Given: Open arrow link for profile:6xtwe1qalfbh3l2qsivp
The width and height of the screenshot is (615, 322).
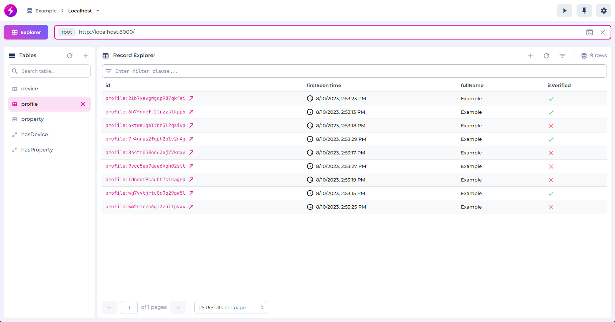Looking at the screenshot, I should pyautogui.click(x=191, y=126).
